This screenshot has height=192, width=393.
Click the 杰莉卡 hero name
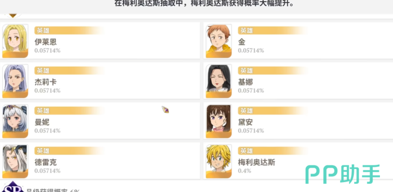tap(46, 82)
